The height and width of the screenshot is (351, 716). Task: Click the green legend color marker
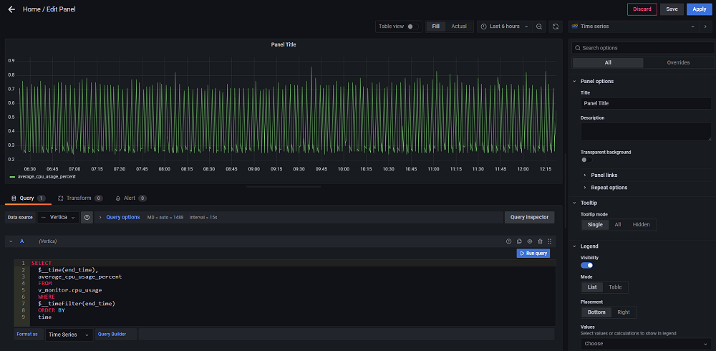pyautogui.click(x=12, y=176)
